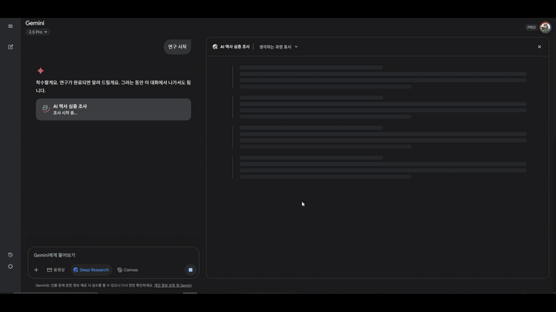
Task: Click the research panel header icon
Action: coord(215,47)
